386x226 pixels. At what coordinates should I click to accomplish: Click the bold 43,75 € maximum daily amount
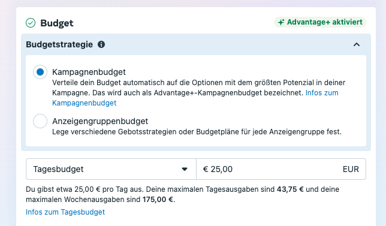tap(290, 189)
